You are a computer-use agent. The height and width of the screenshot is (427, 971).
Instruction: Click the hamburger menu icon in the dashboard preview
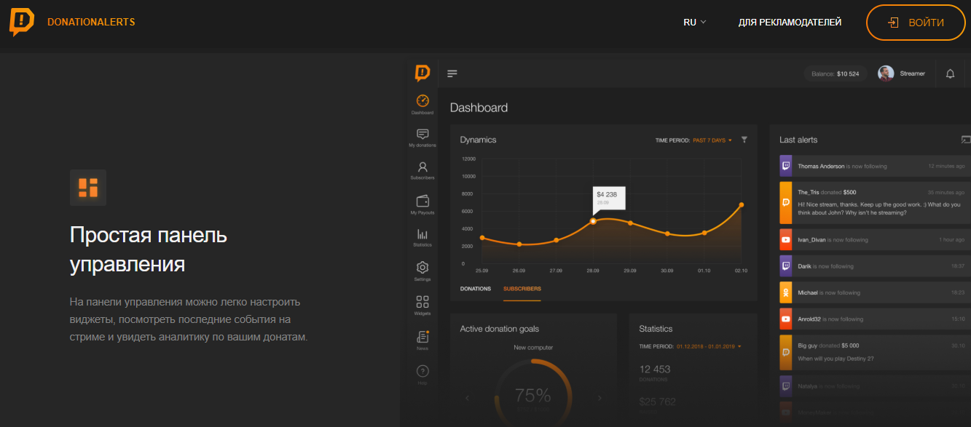click(452, 73)
